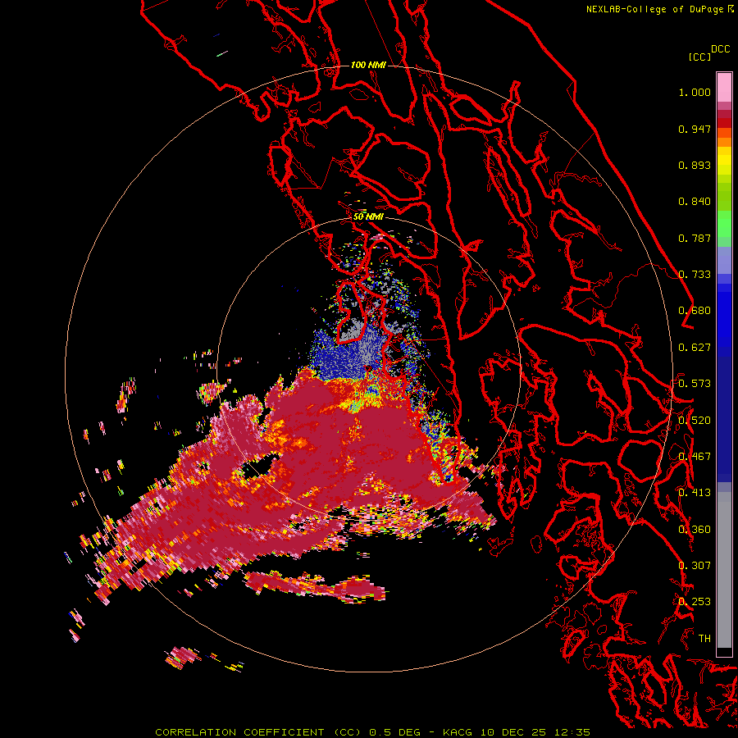
Task: Select the 0.520 color scale value
Action: (695, 421)
